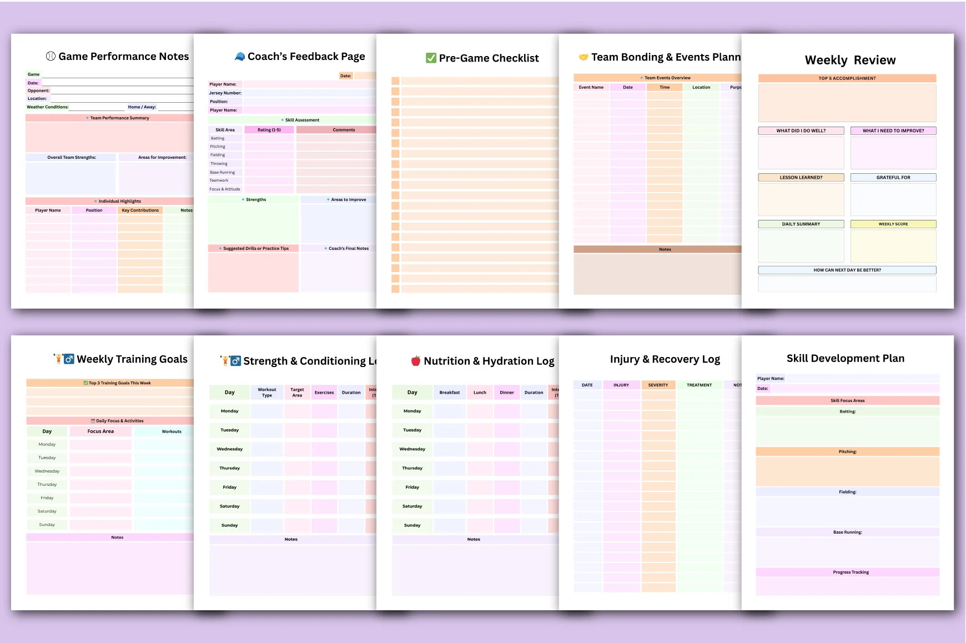Select the Team Performance Summary header
The width and height of the screenshot is (966, 643).
point(109,118)
